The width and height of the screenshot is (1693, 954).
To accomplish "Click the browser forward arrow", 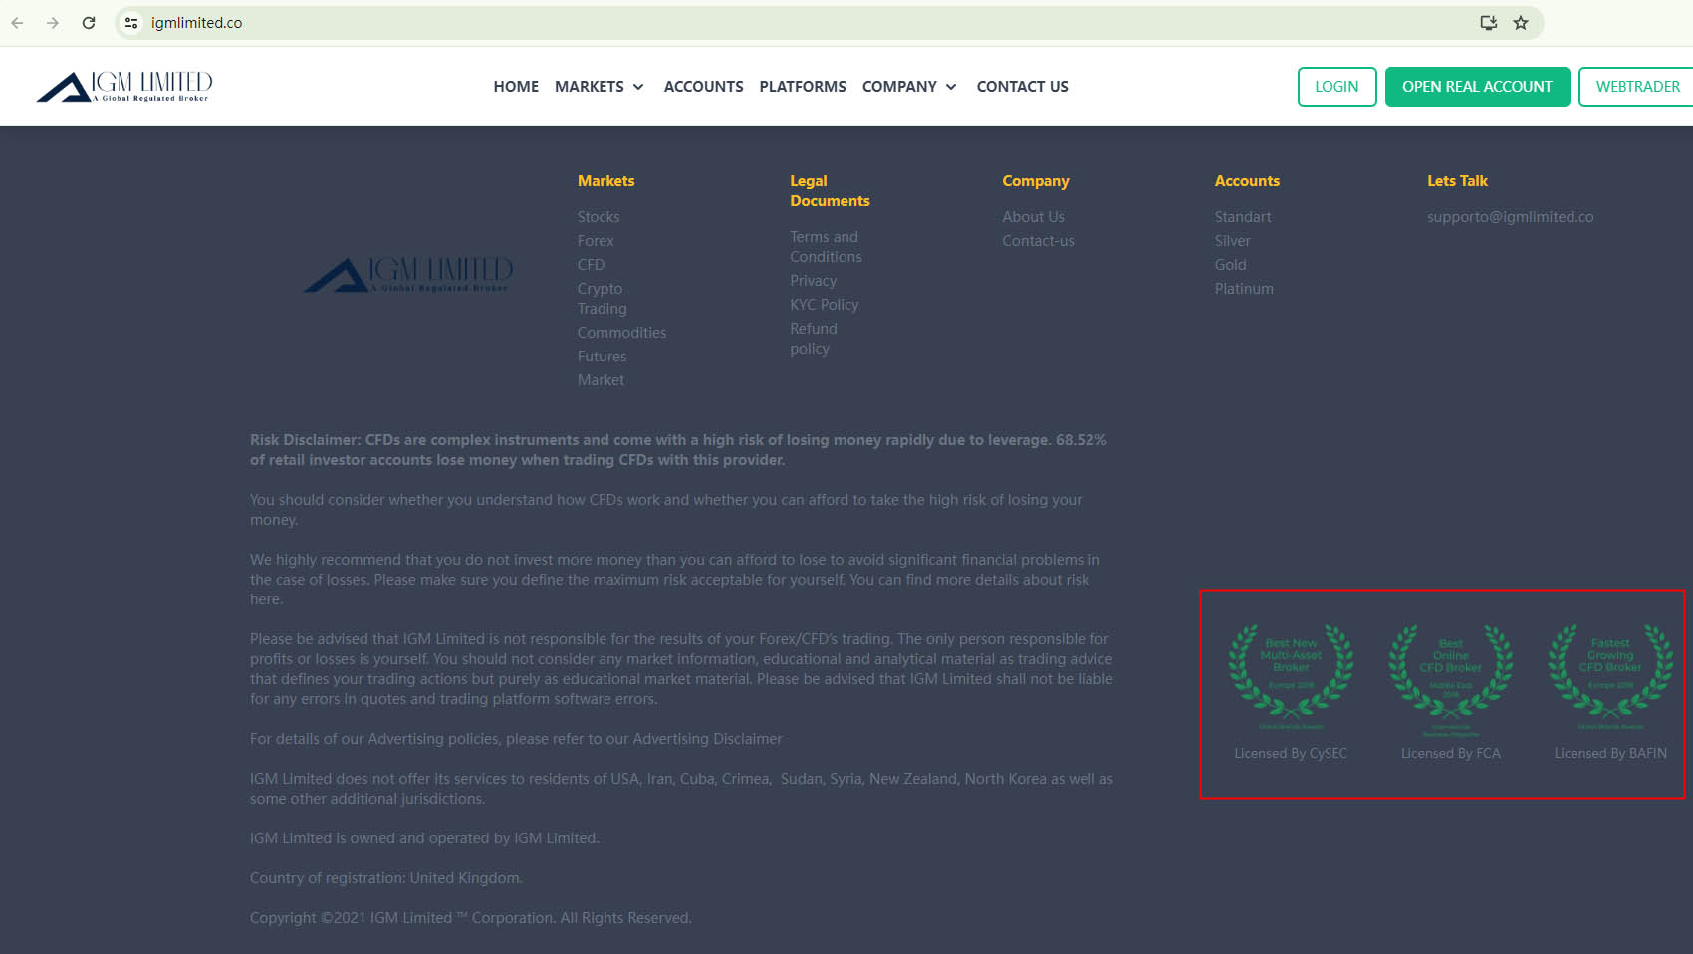I will pyautogui.click(x=53, y=23).
